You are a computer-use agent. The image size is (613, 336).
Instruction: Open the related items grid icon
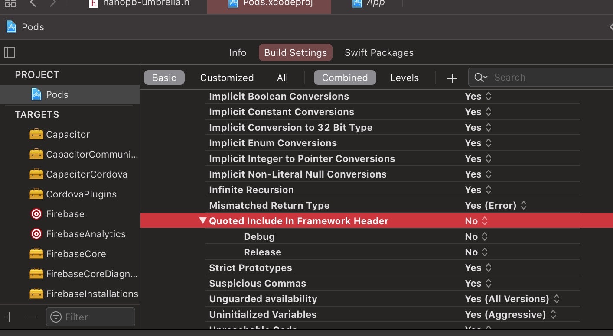10,3
